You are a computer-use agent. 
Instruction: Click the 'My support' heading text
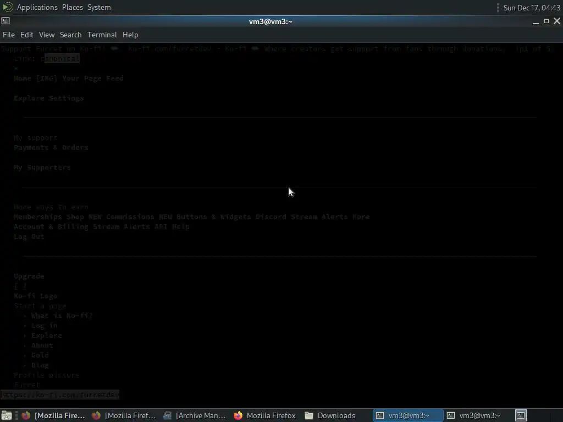tap(36, 138)
